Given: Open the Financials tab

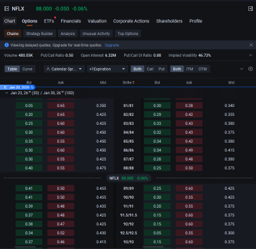Looking at the screenshot, I should [x=71, y=21].
